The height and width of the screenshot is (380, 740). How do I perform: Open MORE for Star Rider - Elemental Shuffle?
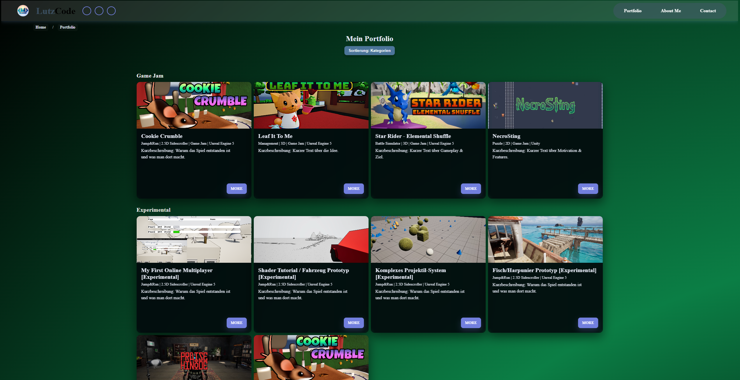[471, 188]
